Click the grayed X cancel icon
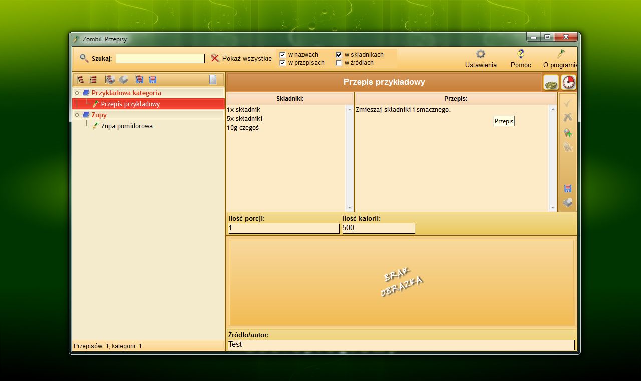 pyautogui.click(x=567, y=117)
